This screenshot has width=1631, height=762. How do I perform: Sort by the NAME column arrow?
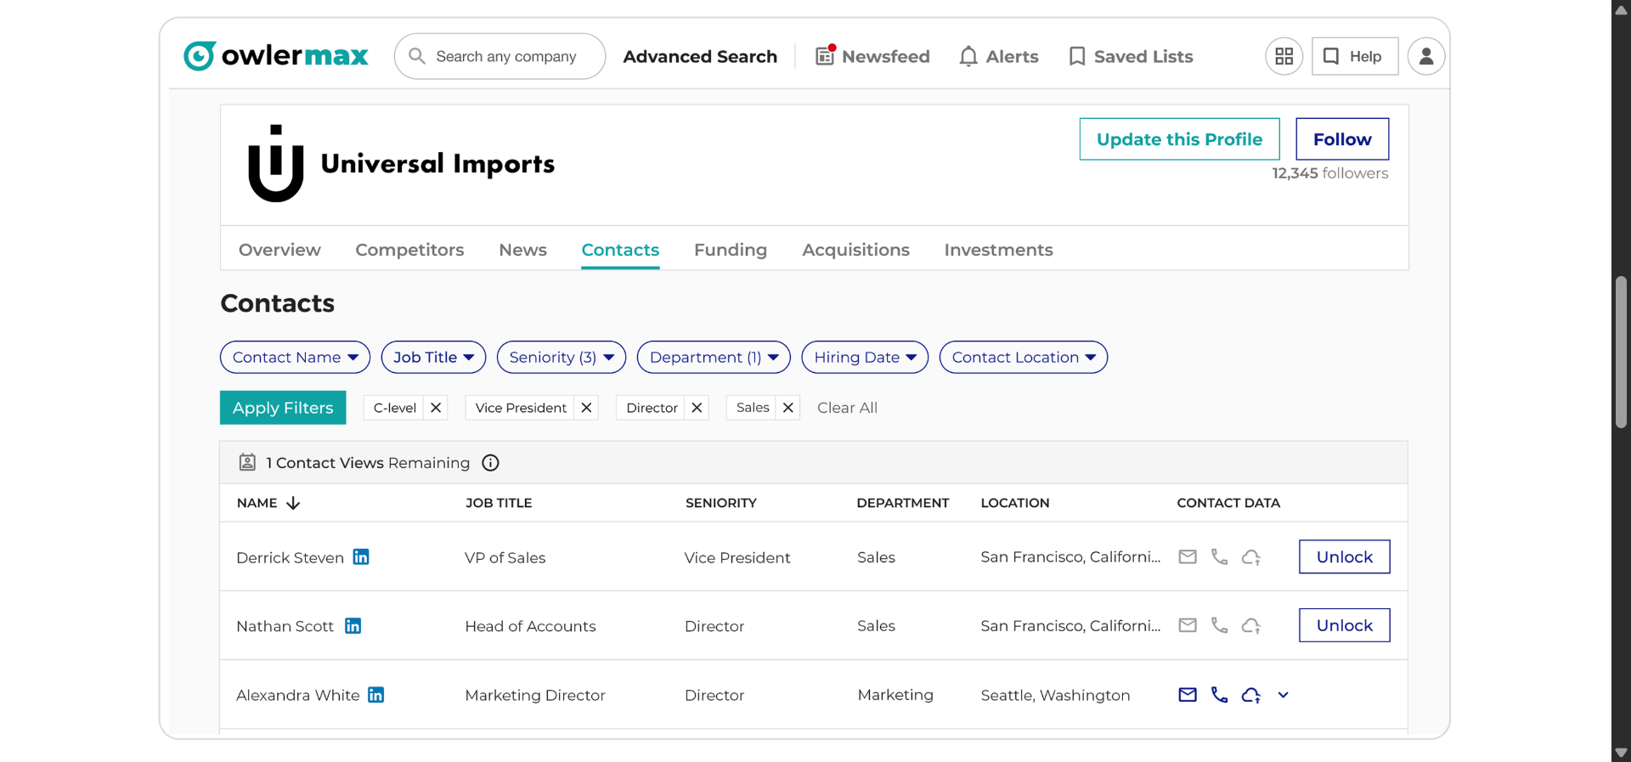coord(293,503)
